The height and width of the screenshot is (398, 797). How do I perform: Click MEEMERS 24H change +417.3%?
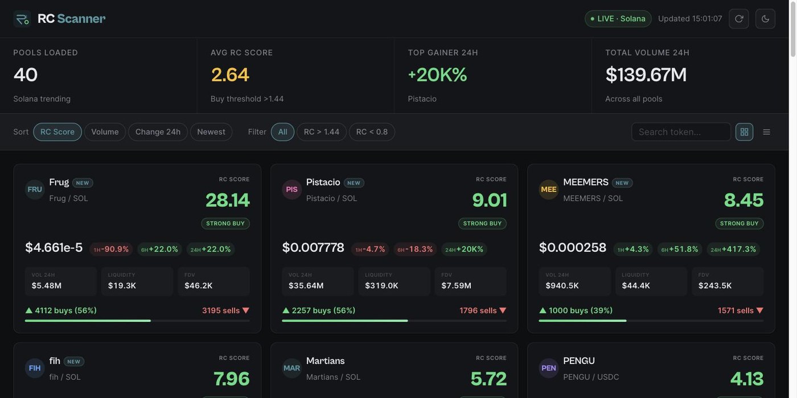[734, 249]
